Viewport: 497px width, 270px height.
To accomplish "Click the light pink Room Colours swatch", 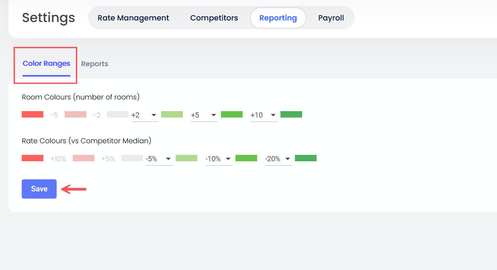I will (x=76, y=114).
